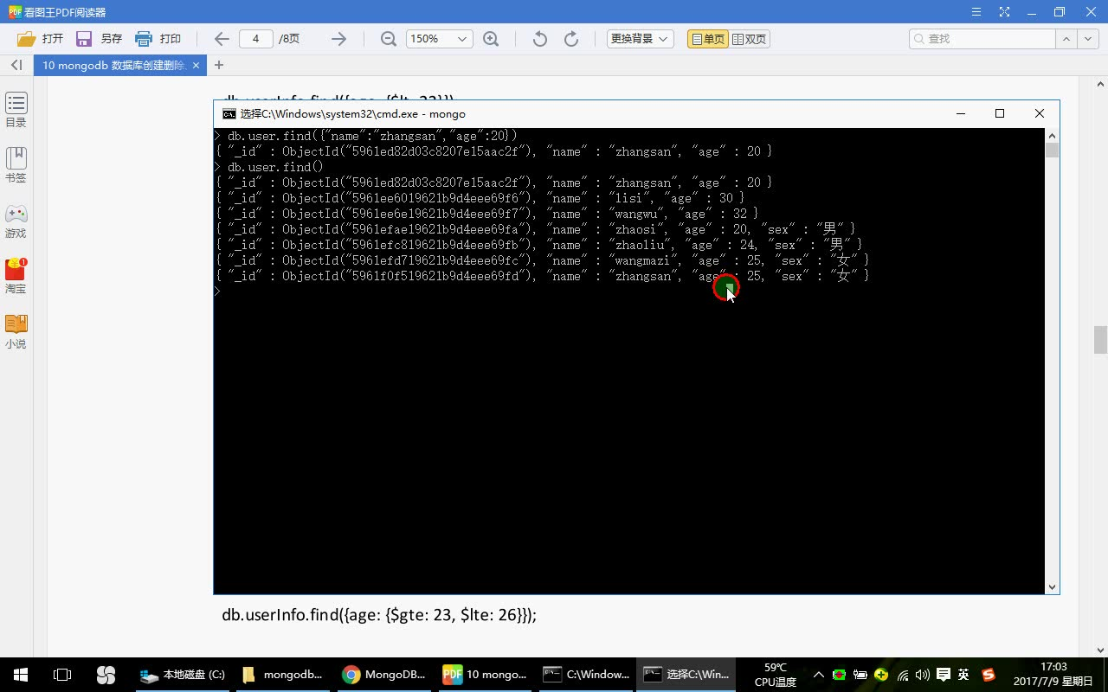This screenshot has width=1108, height=692.
Task: Launch 小说 novels from the sidebar
Action: (x=16, y=330)
